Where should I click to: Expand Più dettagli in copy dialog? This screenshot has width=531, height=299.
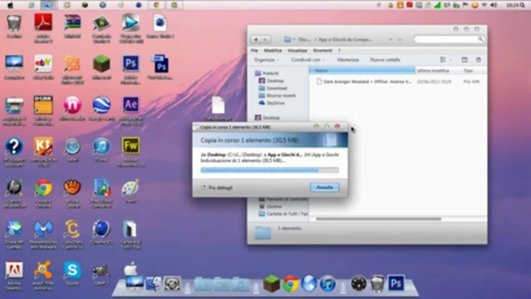coord(217,187)
